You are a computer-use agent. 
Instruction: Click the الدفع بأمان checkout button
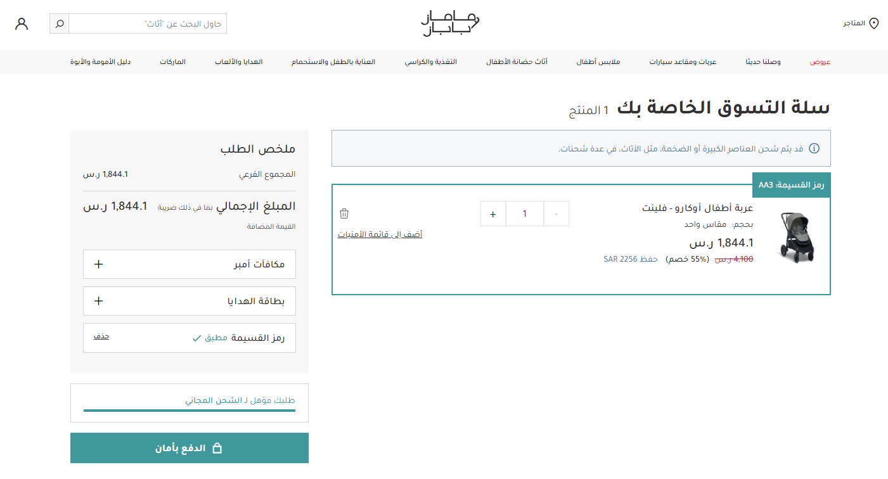point(189,448)
